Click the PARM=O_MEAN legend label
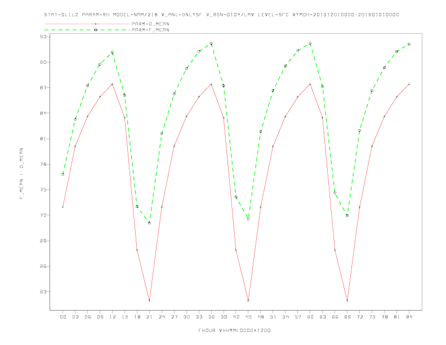This screenshot has height=345, width=446. coord(150,24)
